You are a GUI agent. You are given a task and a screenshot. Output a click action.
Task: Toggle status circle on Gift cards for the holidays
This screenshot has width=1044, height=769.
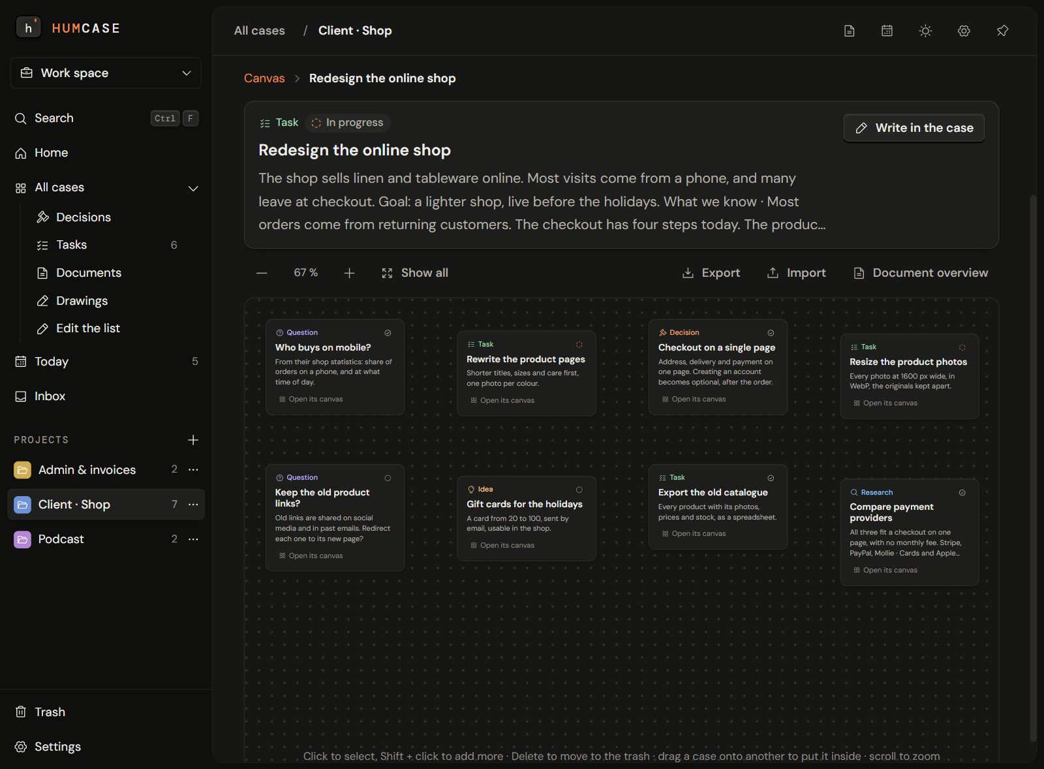[x=579, y=490]
